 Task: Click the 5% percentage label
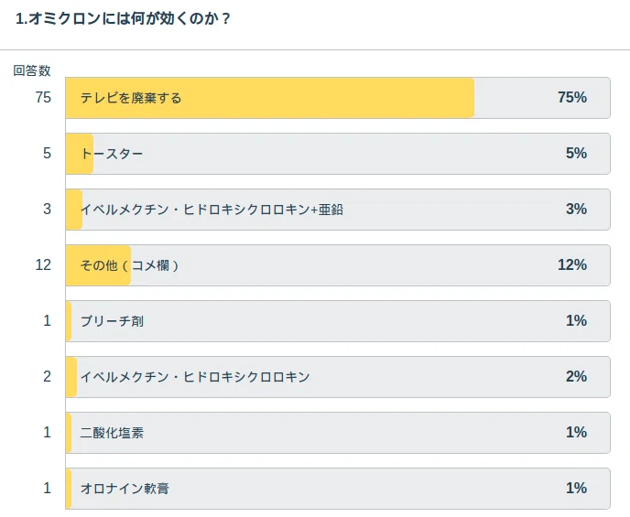[577, 153]
